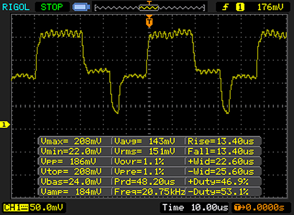Click the Fall=13.40us measurement
Screen dimensions: 294x215
coord(221,151)
